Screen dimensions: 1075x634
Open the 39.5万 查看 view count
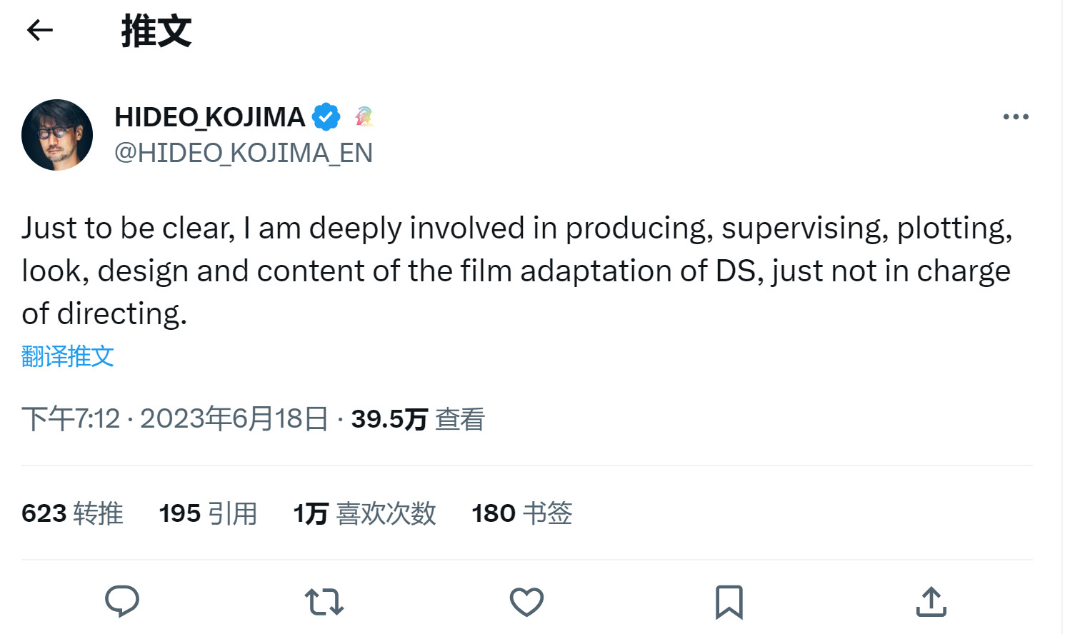click(x=418, y=419)
